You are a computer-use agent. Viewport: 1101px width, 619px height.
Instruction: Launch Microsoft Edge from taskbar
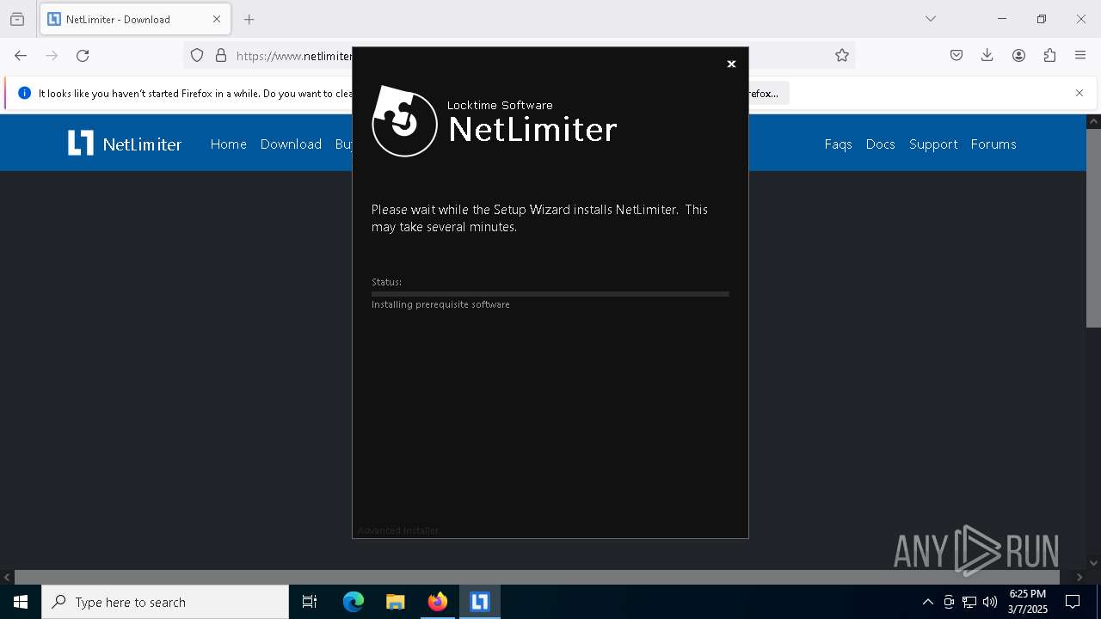pyautogui.click(x=354, y=602)
